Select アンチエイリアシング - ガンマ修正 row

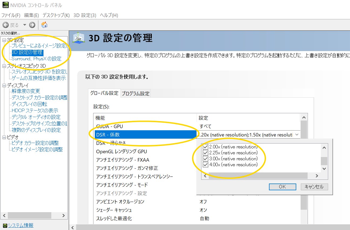click(146, 168)
